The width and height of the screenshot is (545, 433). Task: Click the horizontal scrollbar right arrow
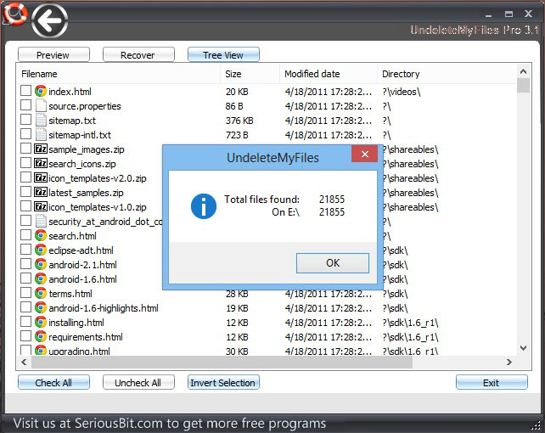point(509,363)
